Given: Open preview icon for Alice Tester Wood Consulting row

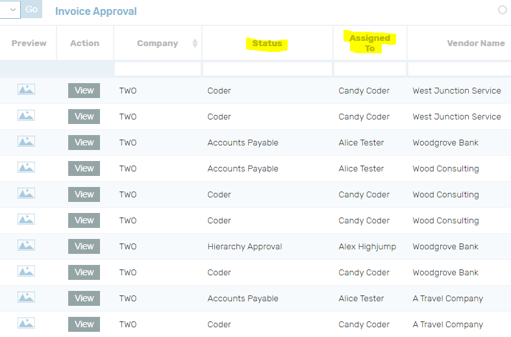Looking at the screenshot, I should pyautogui.click(x=27, y=168).
